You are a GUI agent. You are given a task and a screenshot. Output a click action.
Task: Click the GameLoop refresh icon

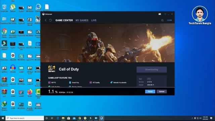tap(50, 20)
